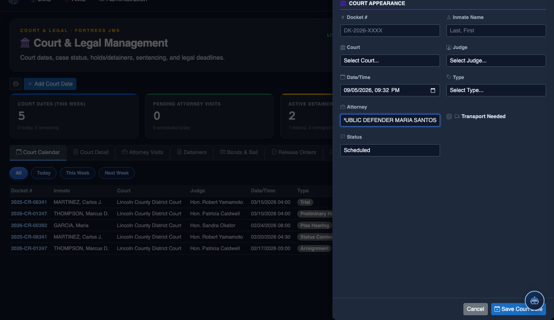Select the All filter pill
Image resolution: width=554 pixels, height=320 pixels.
(x=19, y=173)
